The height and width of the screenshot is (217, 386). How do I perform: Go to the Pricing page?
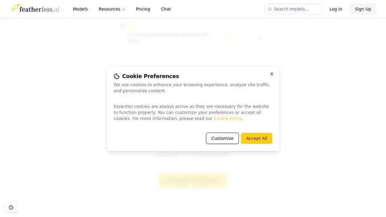tap(143, 9)
